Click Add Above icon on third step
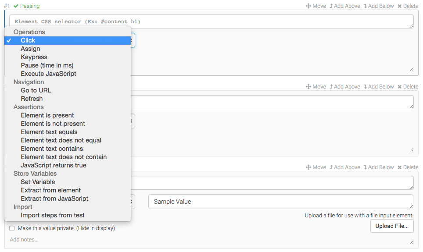Screen dimensions: 423x252 [x=331, y=167]
